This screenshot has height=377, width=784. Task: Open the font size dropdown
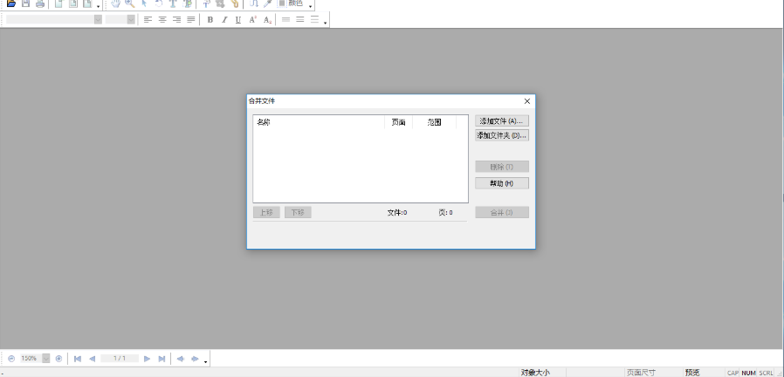pyautogui.click(x=131, y=19)
